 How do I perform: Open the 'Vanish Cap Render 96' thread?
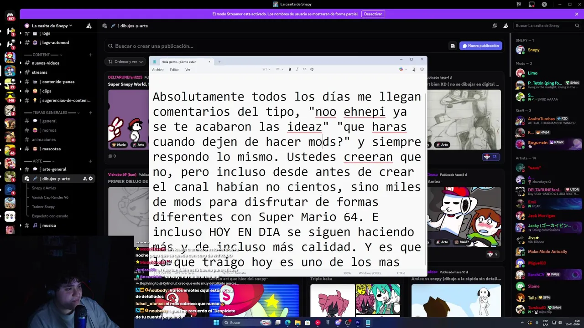[x=50, y=197]
